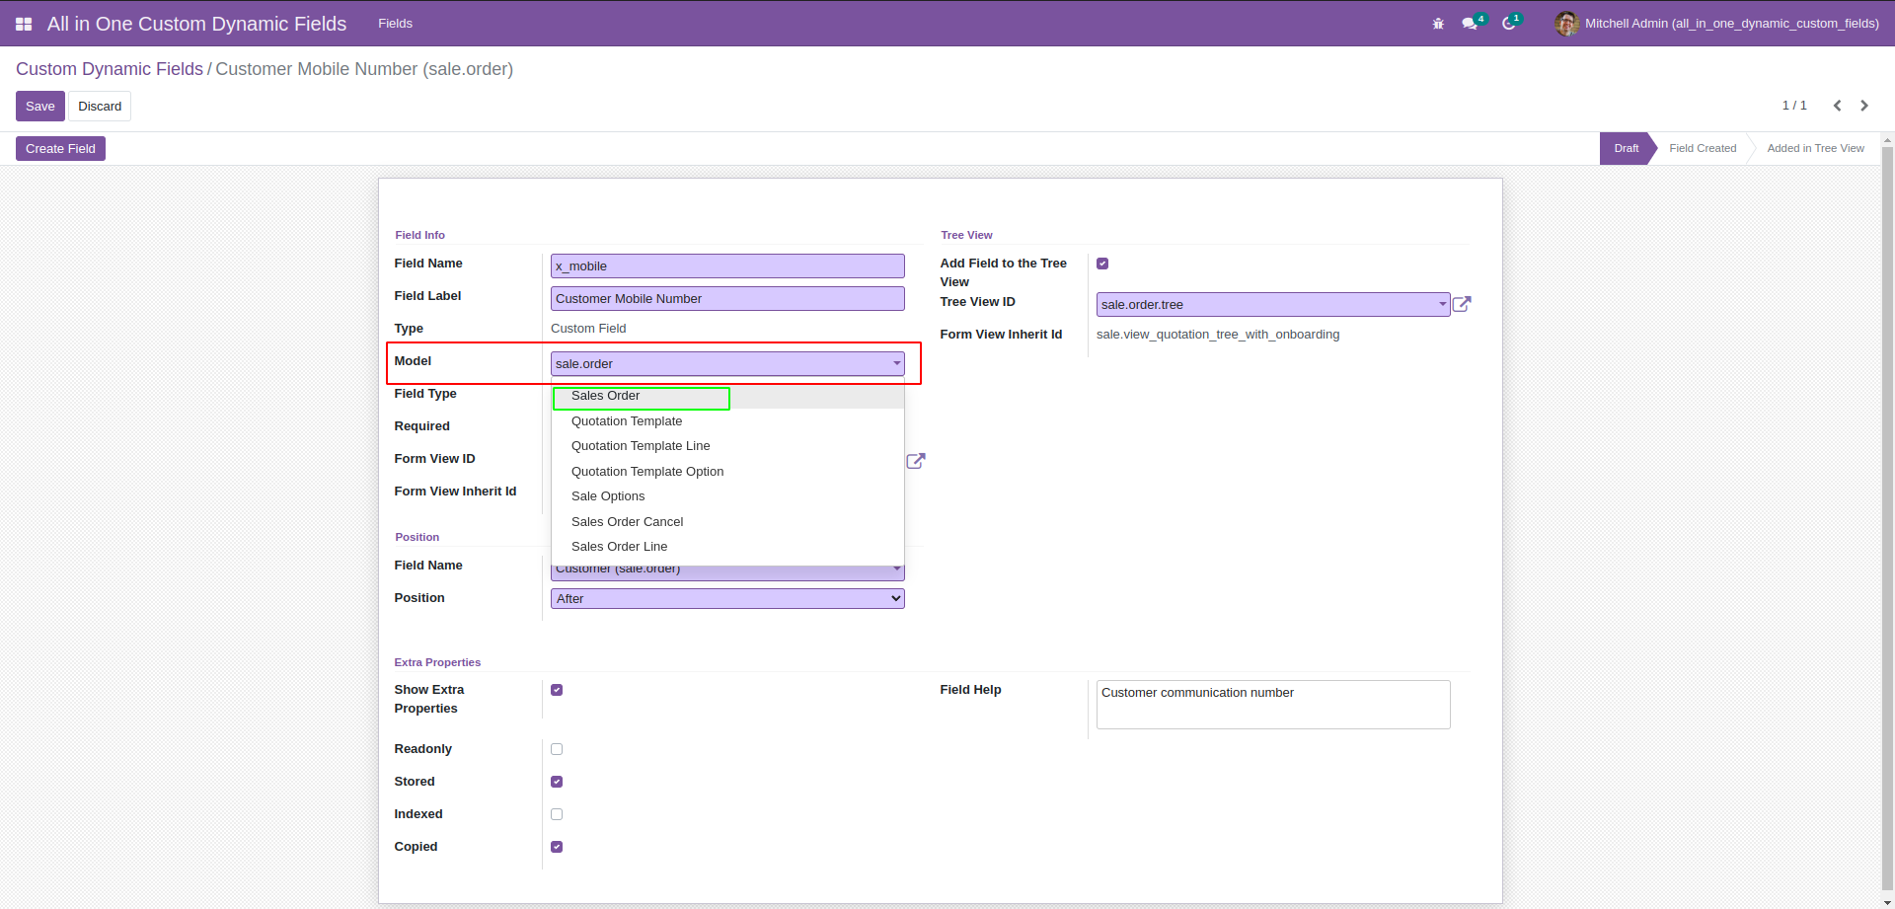Toggle the Indexed checkbox
Image resolution: width=1895 pixels, height=909 pixels.
[x=557, y=814]
